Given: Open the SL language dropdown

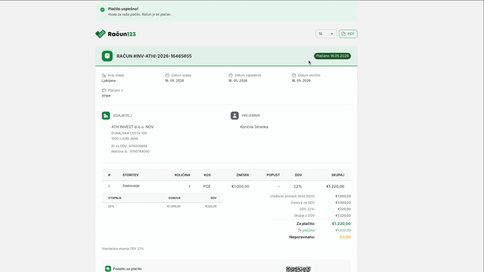Looking at the screenshot, I should point(326,34).
